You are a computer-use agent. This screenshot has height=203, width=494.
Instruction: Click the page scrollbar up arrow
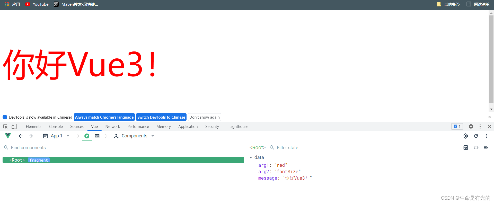click(x=491, y=13)
